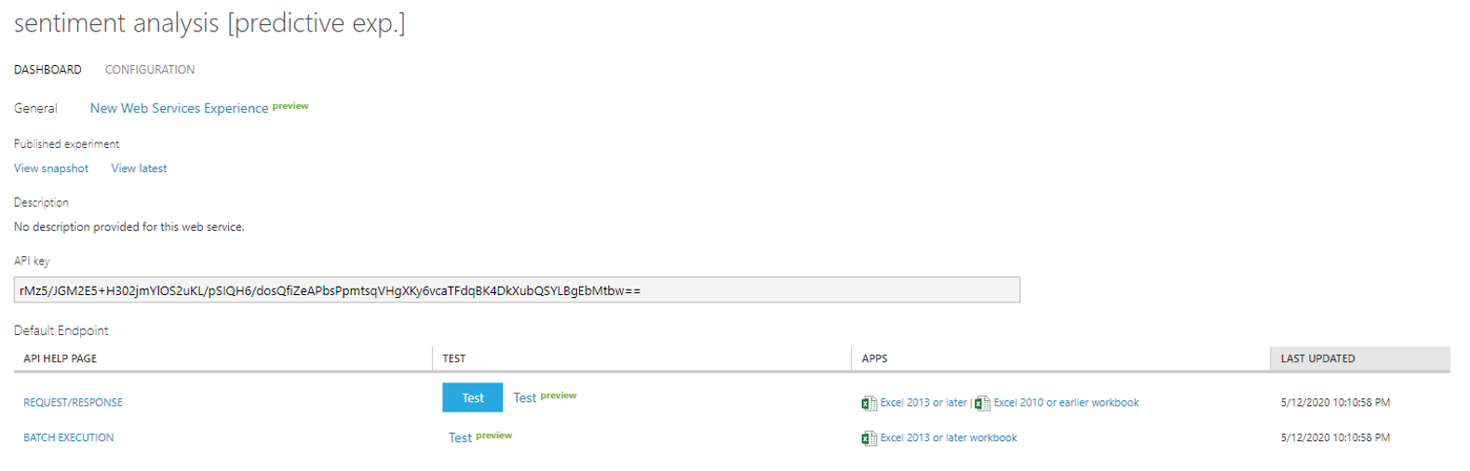
Task: Open the BATCH EXECUTION API help page
Action: coord(69,437)
